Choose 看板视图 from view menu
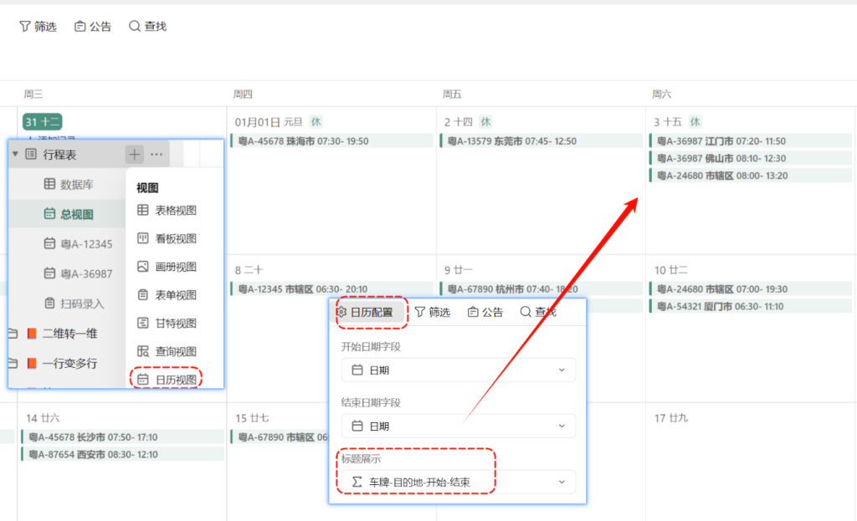This screenshot has height=521, width=857. tap(167, 238)
